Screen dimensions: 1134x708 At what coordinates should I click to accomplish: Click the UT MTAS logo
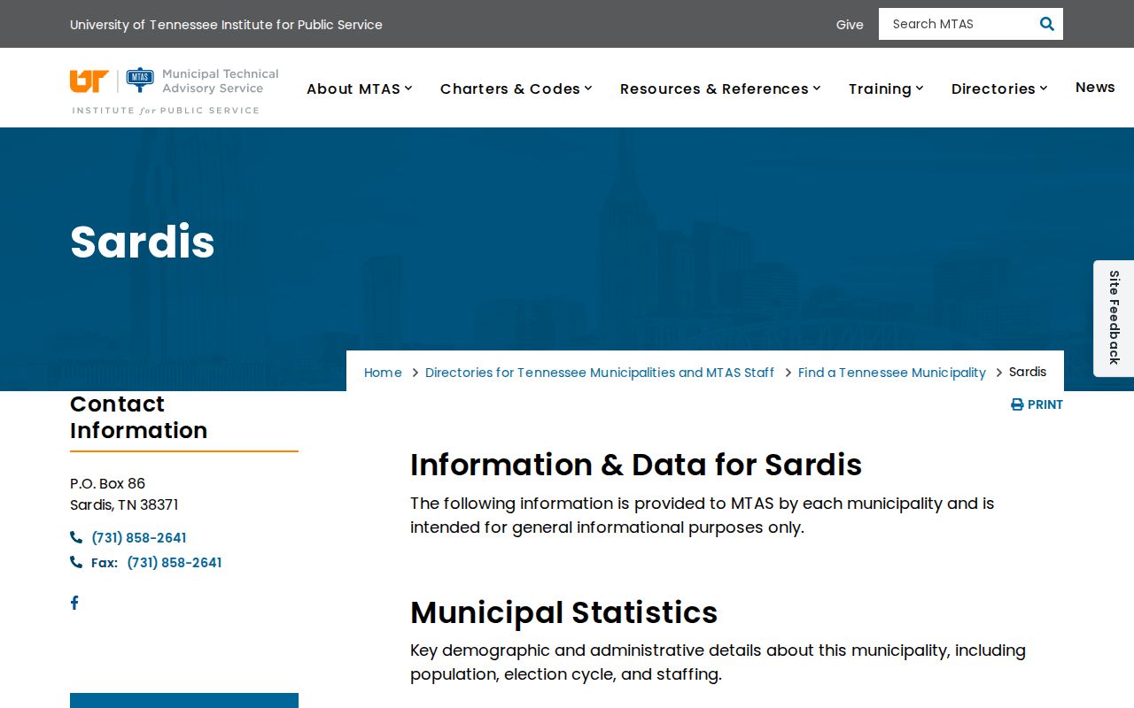175,91
